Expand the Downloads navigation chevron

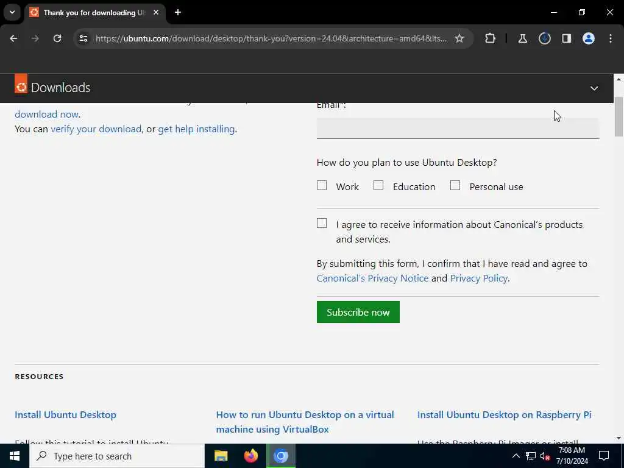[x=594, y=88]
